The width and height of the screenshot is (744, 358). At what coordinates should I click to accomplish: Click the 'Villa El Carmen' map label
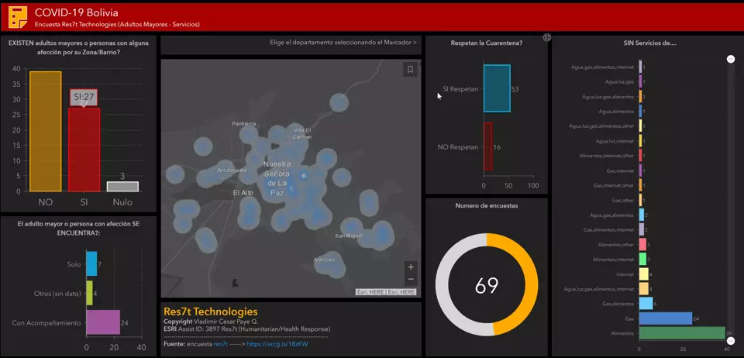coord(303,134)
